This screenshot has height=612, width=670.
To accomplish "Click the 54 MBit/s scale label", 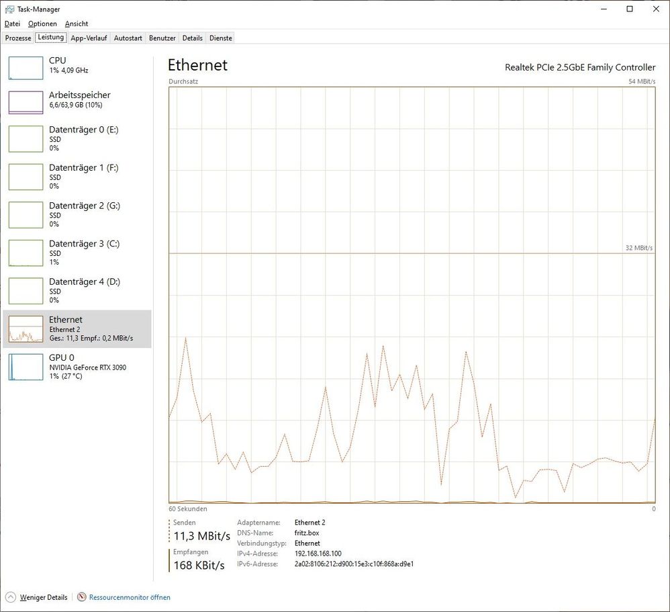I will [x=642, y=81].
